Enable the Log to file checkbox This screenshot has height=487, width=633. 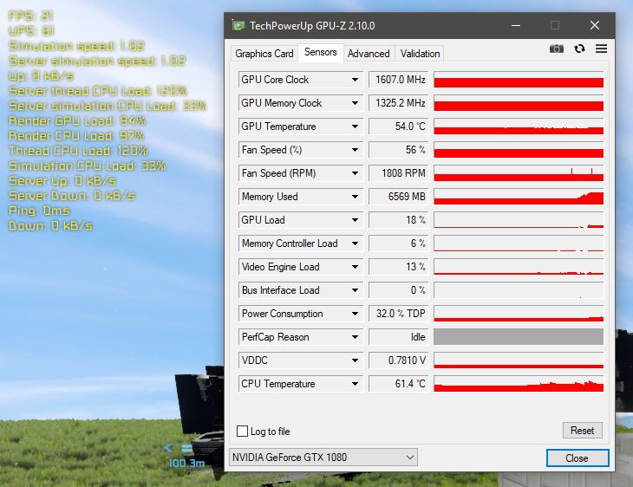coord(243,431)
